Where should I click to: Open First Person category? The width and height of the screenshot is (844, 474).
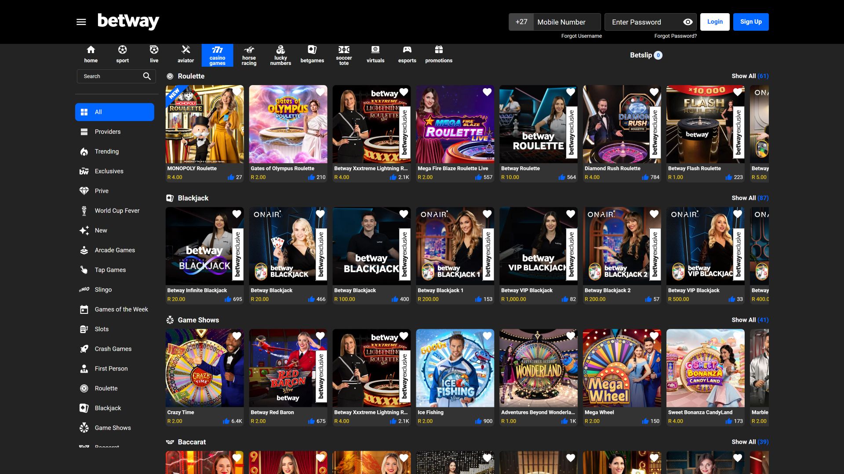(x=115, y=369)
